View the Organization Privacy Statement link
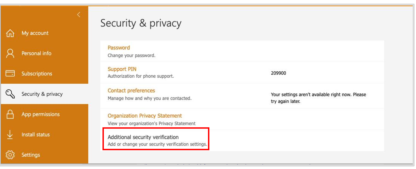 point(145,116)
